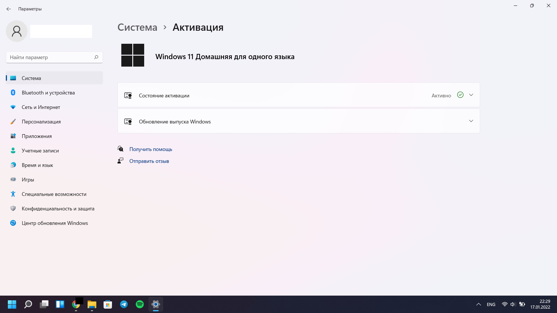Open Microsoft Store from the taskbar
This screenshot has width=557, height=313.
click(x=108, y=304)
